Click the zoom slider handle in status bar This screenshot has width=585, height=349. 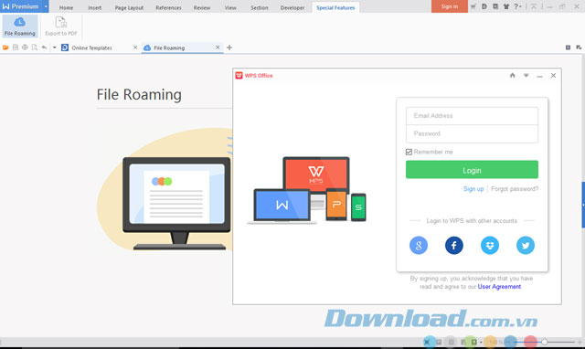point(545,342)
